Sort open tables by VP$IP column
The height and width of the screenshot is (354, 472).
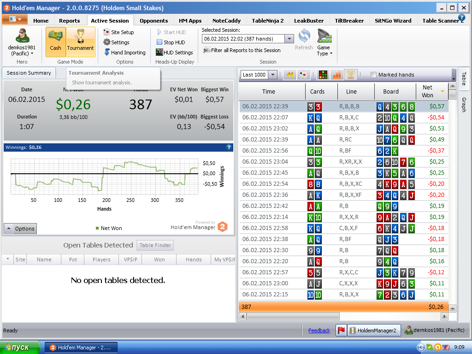(x=130, y=260)
